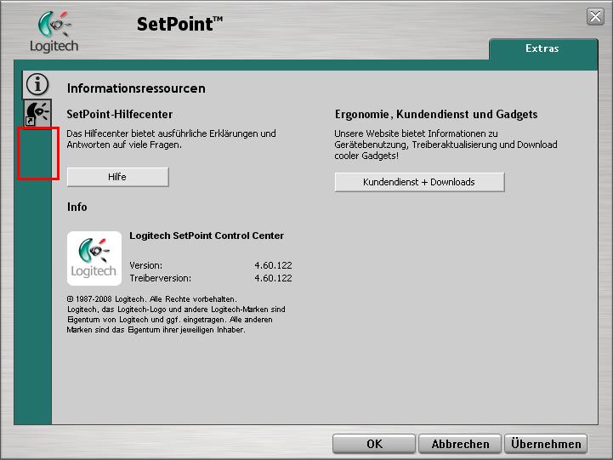Click the SetPoint-Hilfecenter heading
Screen dimensions: 613x460
coord(120,114)
